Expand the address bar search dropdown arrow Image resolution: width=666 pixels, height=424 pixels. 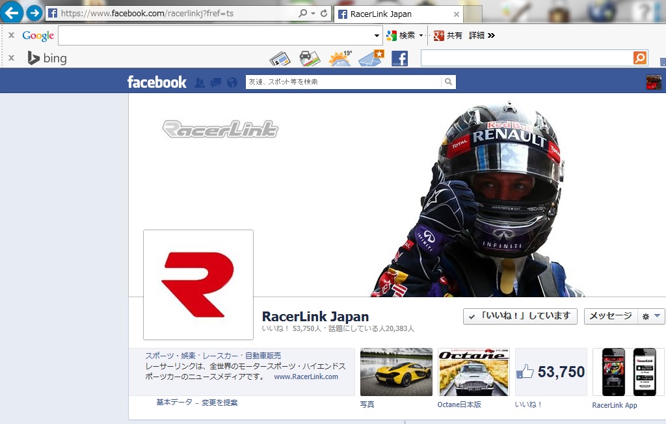tap(313, 13)
